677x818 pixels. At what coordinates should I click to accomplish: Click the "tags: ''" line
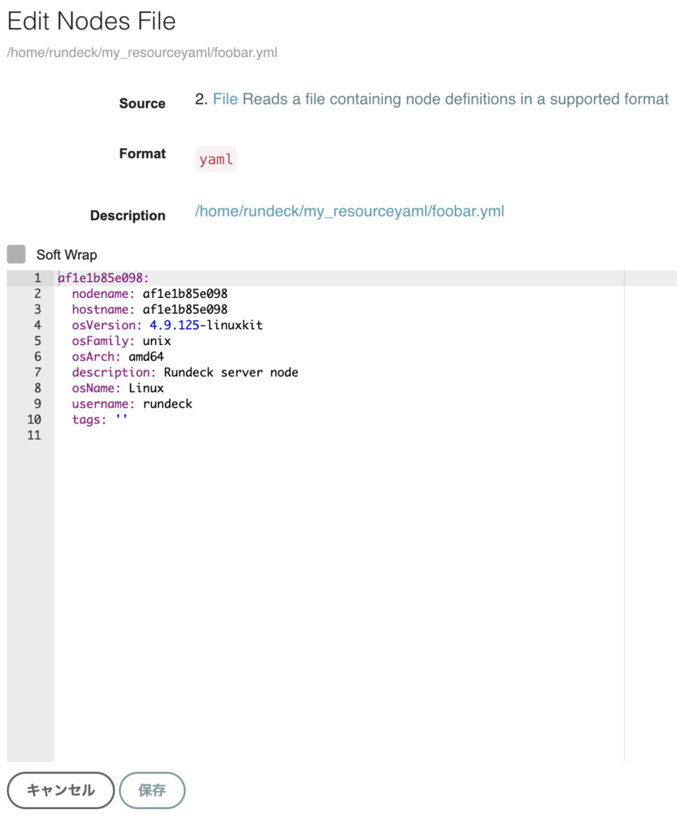[100, 419]
